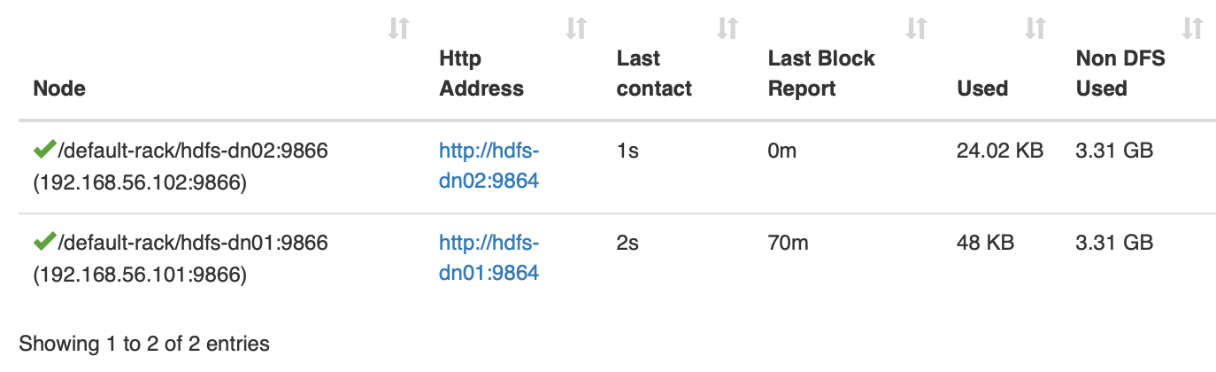Image resolution: width=1216 pixels, height=372 pixels.
Task: Select the /default-rack/hdfs-dn02:9866 node entry
Action: pos(192,151)
